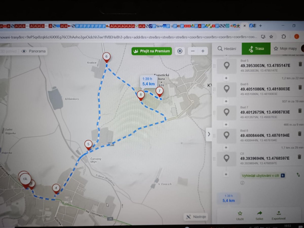Image resolution: width=304 pixels, height=228 pixels.
Task: Share the route with Sdílet
Action: 259,215
